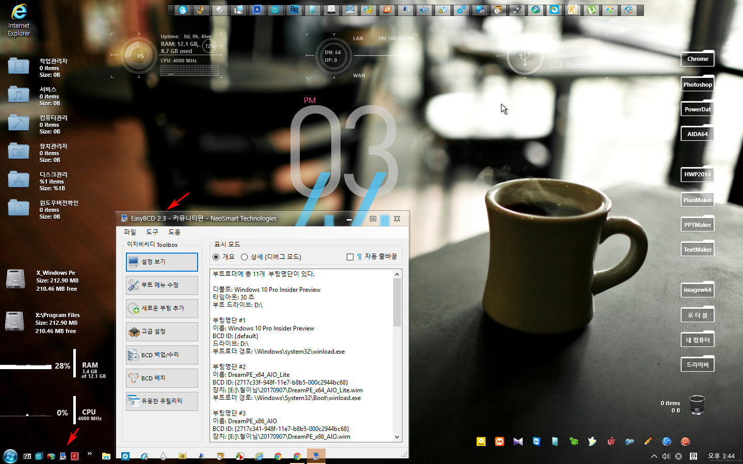Click scroll-down arrow in boot entries text box
Viewport: 743px width, 464px height.
click(397, 437)
